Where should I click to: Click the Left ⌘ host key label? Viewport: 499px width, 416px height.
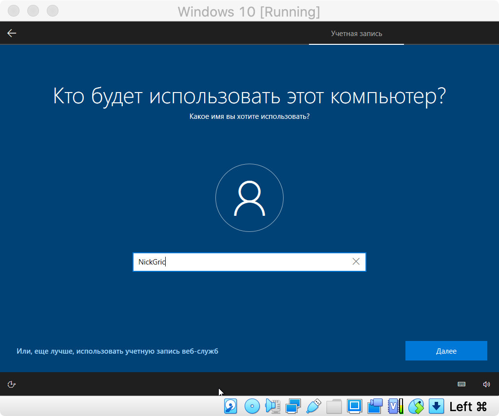(468, 406)
